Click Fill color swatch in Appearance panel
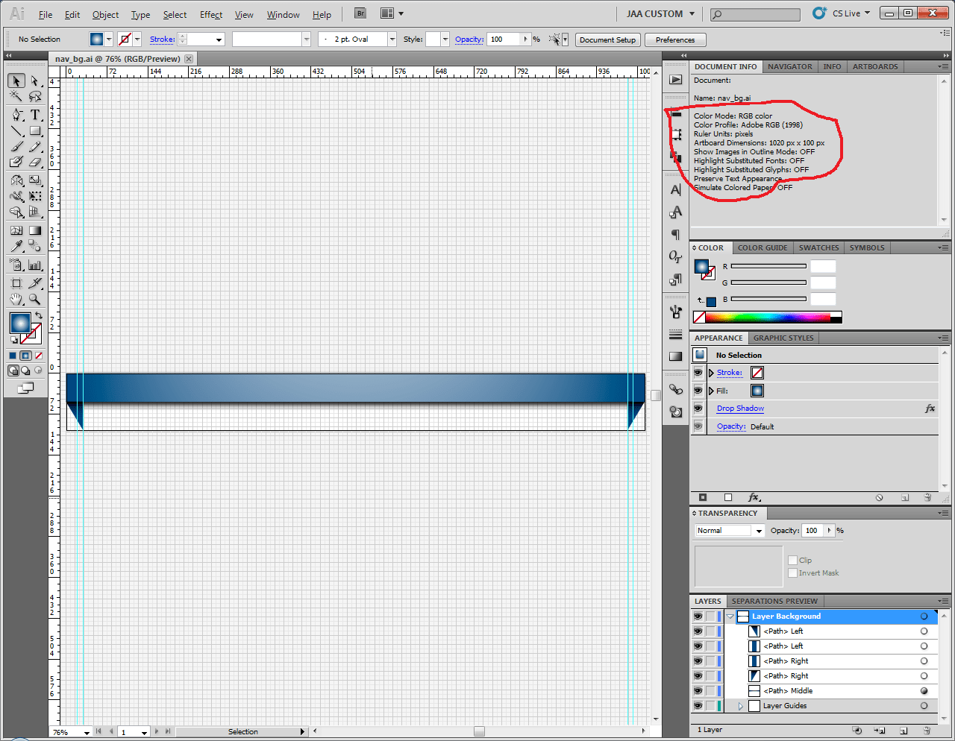Image resolution: width=955 pixels, height=741 pixels. point(757,391)
